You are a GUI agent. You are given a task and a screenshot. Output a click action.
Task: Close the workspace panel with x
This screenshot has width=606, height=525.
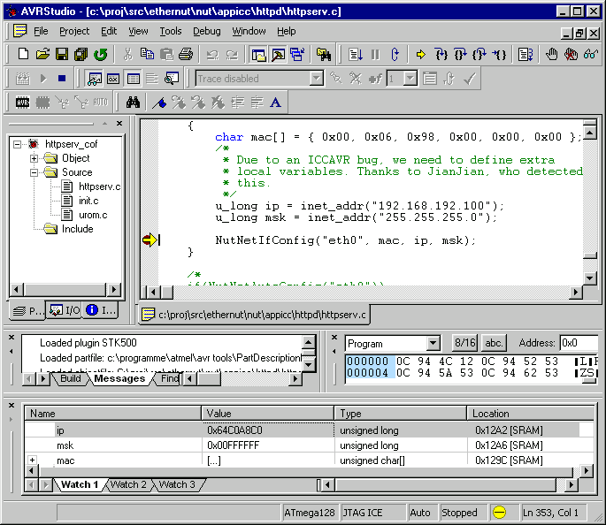[119, 124]
